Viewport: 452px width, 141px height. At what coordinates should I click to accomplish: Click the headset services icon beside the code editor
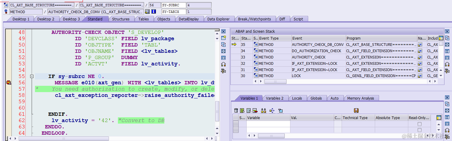223,64
